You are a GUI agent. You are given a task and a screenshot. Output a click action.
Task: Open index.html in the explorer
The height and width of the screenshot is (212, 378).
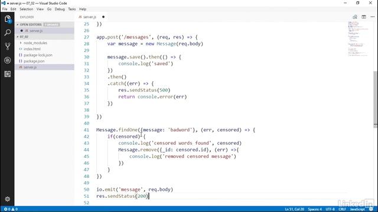pyautogui.click(x=32, y=49)
